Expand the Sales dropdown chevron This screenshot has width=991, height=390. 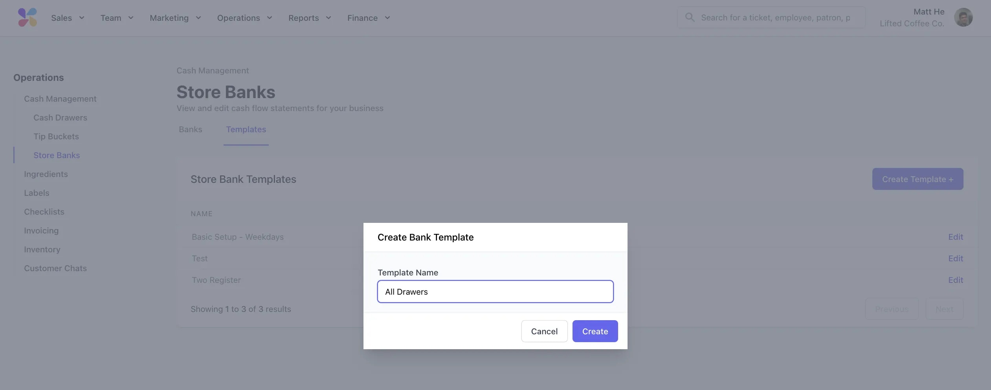(82, 18)
